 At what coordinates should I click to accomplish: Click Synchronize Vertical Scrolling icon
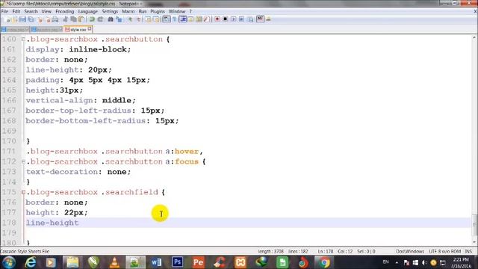149,19
